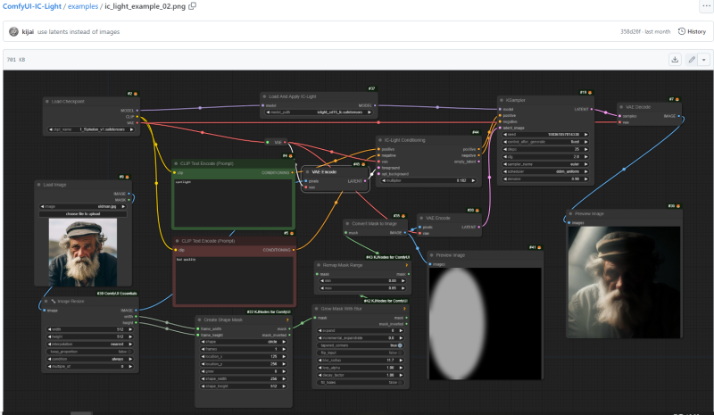
Task: Open commit 'use latents instead of images'
Action: click(x=79, y=31)
